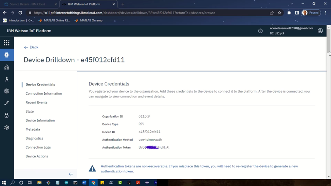Screen dimensions: 331x186
Task: Click the Device Type value RPi
Action: point(141,124)
